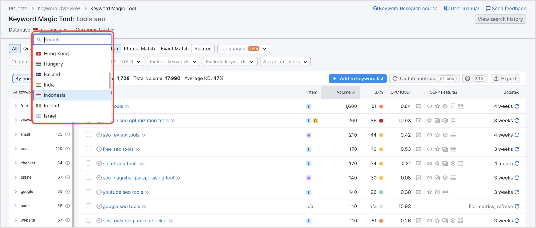
Task: Select youtube seo tools checkbox
Action: tap(88, 192)
